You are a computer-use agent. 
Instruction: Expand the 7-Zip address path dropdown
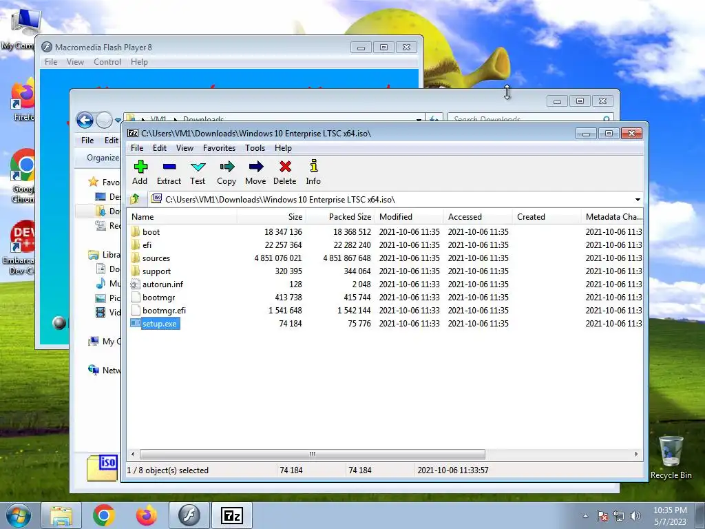pyautogui.click(x=638, y=199)
